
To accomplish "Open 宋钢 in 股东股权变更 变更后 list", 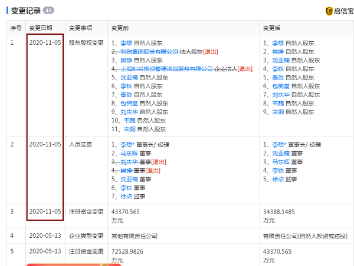I will (x=278, y=112).
